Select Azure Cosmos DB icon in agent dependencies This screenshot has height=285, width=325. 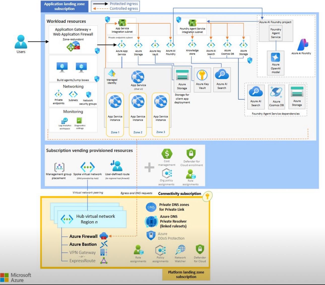pyautogui.click(x=276, y=92)
